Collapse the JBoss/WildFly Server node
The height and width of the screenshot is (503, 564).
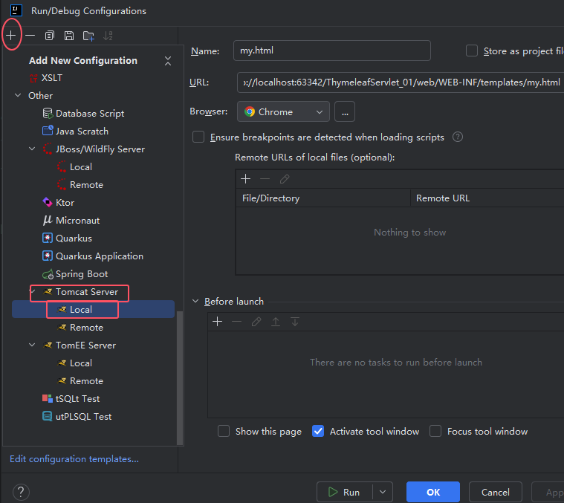32,149
